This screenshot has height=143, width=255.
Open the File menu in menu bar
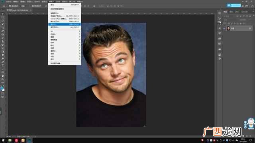9,2
